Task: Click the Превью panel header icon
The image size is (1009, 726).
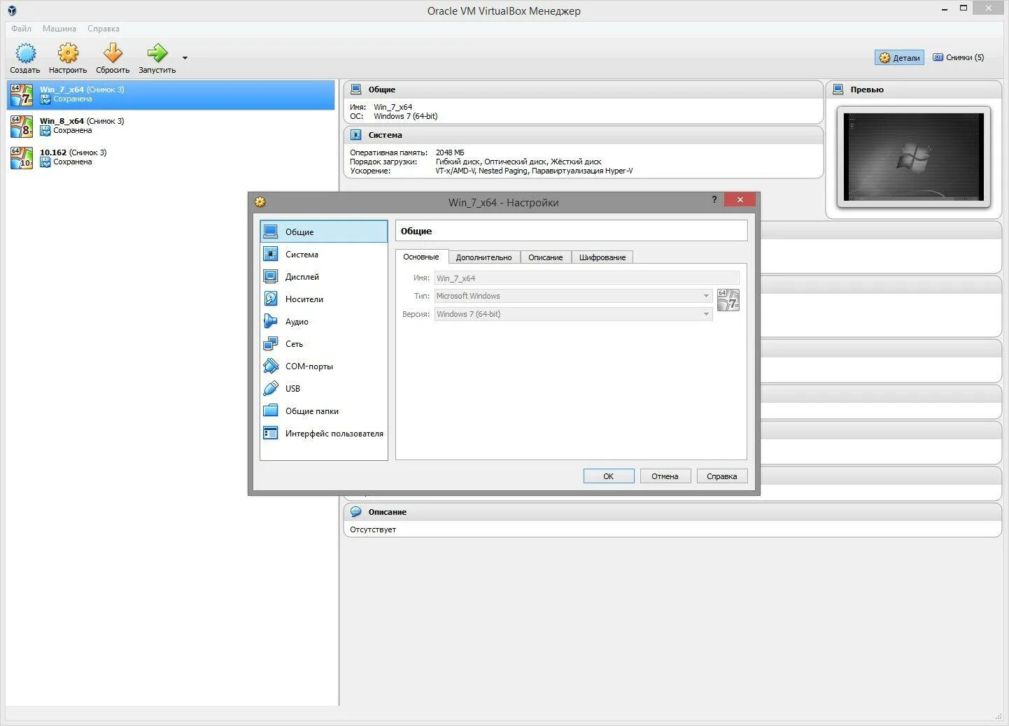Action: click(x=838, y=90)
